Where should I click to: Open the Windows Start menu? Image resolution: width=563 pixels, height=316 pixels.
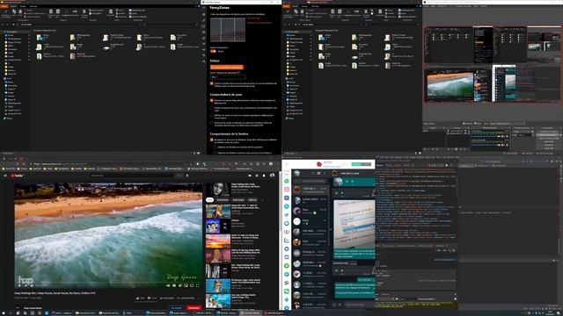pos(4,313)
